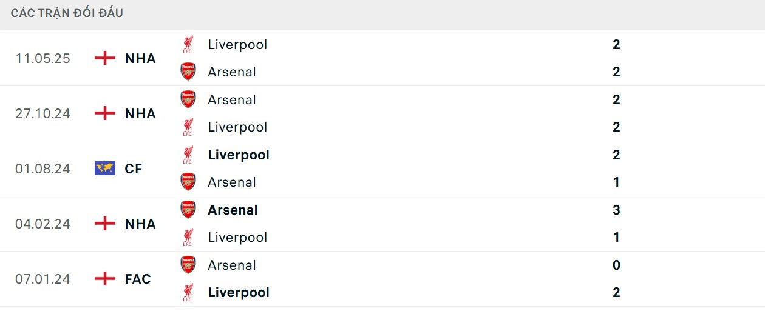The image size is (765, 317).
Task: Click England flag beside 11.05.25 date
Action: point(105,58)
